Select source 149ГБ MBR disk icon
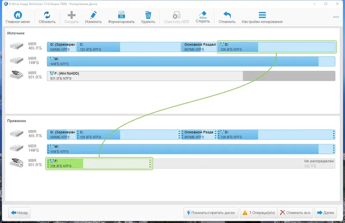The height and width of the screenshot is (223, 345). pos(16,60)
